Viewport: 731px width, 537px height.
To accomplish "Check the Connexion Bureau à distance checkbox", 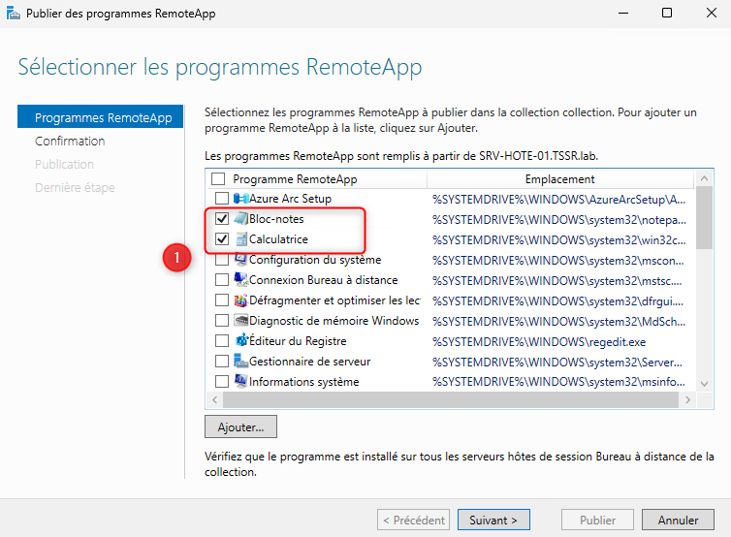I will click(222, 280).
